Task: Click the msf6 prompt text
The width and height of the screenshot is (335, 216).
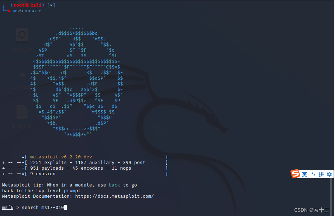Action: pyautogui.click(x=8, y=208)
